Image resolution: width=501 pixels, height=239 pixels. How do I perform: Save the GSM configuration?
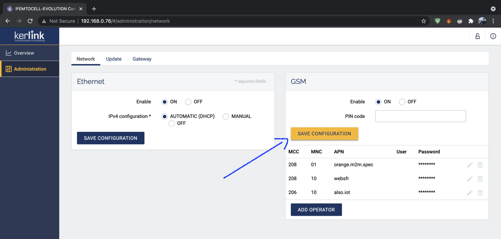tap(324, 134)
